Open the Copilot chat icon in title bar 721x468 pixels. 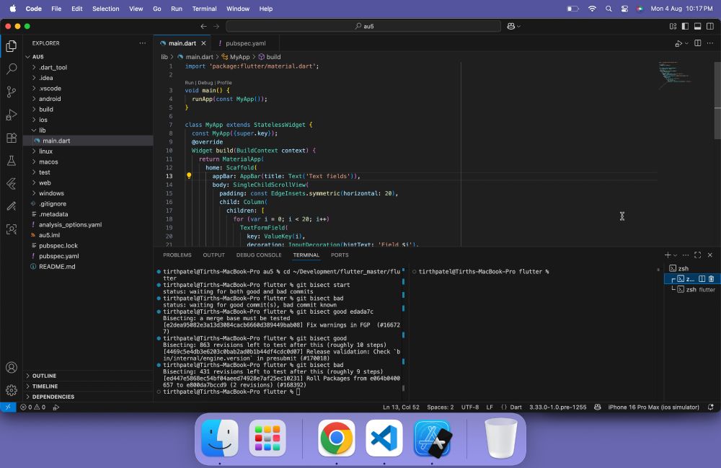pos(511,27)
